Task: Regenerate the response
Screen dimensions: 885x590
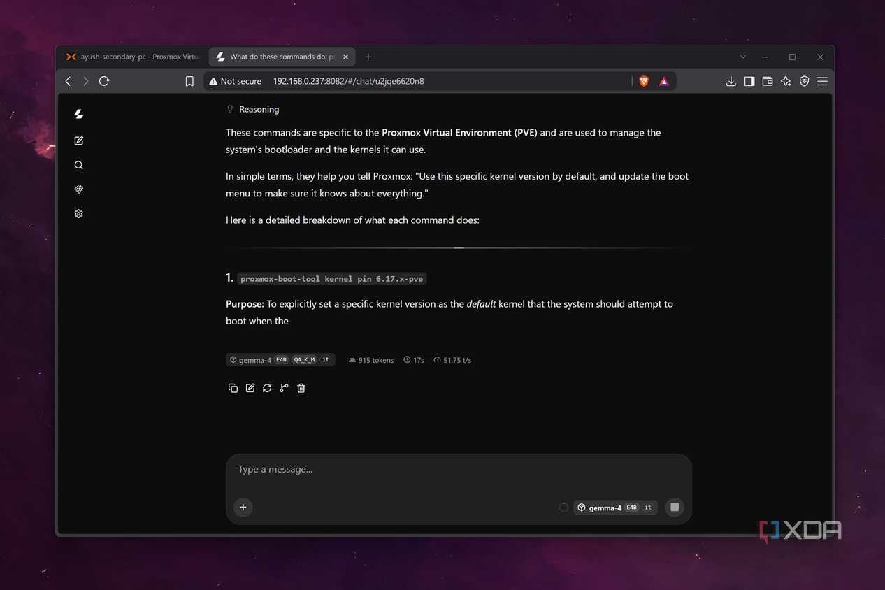Action: tap(267, 388)
